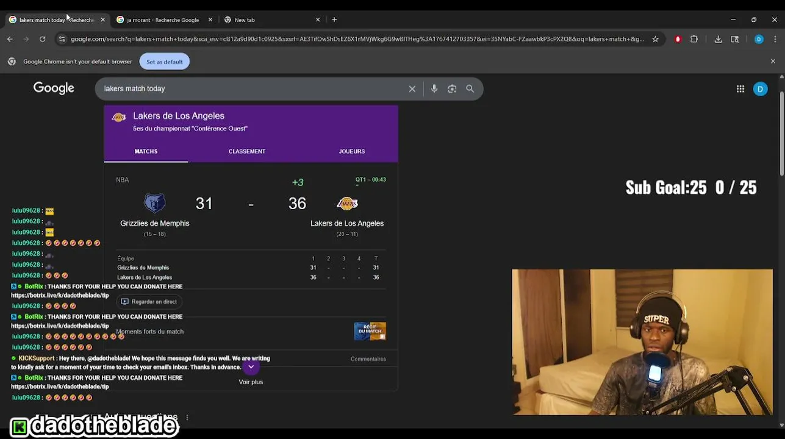Click Grizzlies de Memphis team name
785x439 pixels.
pyautogui.click(x=155, y=224)
